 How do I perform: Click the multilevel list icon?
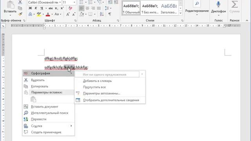click(x=99, y=2)
